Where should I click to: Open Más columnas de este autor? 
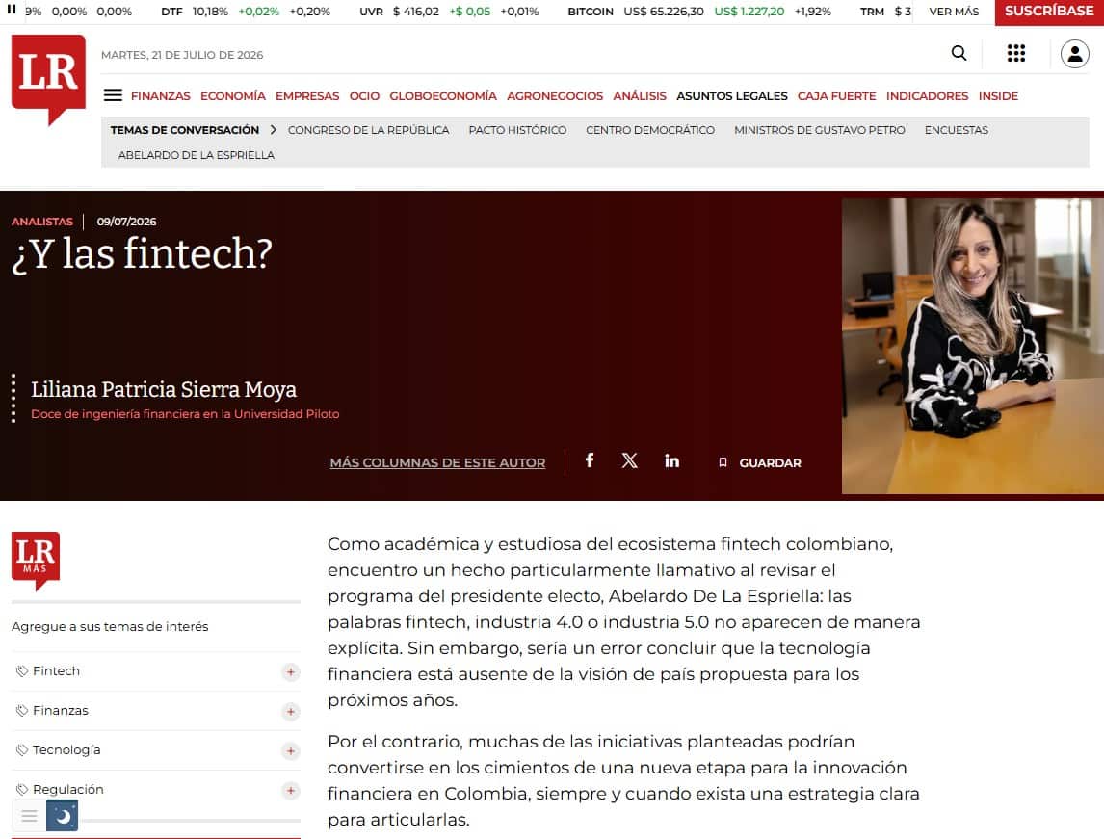click(437, 462)
